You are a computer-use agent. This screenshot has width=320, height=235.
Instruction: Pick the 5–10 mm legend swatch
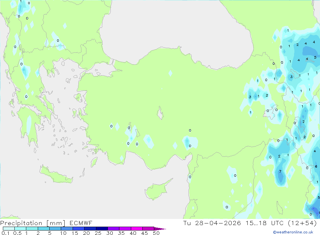point(55,229)
